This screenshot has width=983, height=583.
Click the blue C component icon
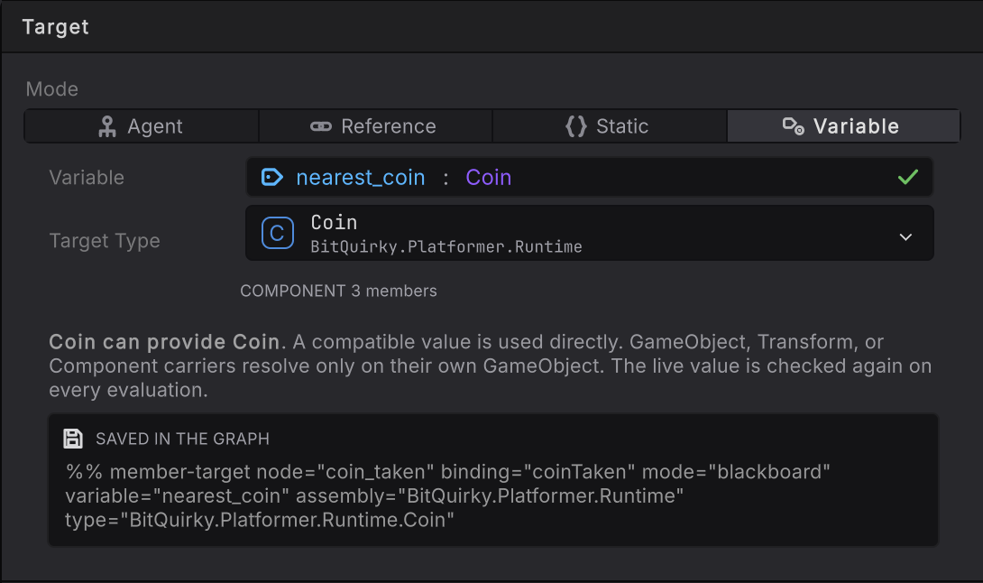[277, 234]
